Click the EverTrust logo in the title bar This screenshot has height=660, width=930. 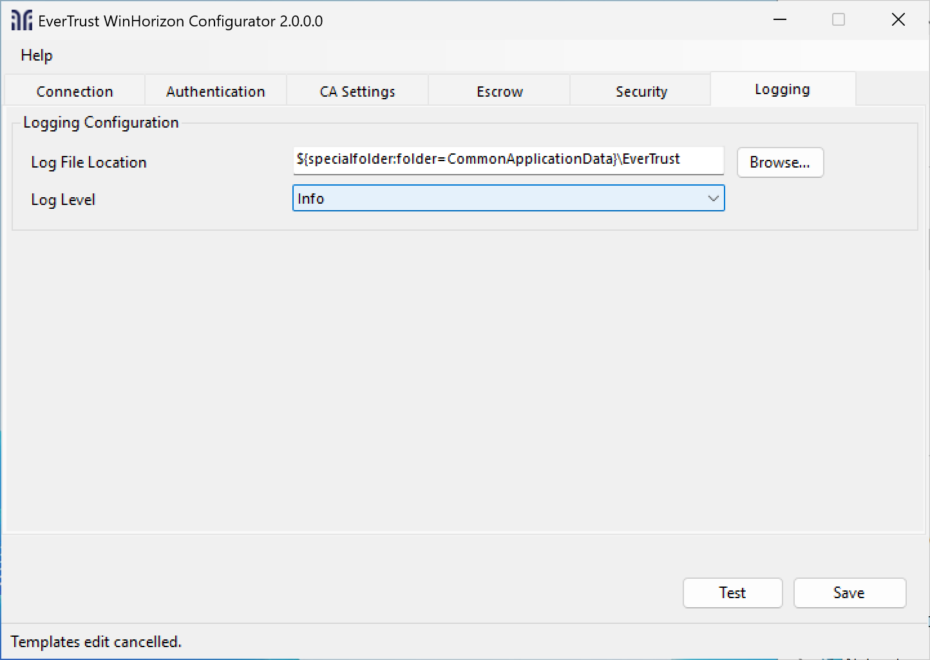point(20,20)
